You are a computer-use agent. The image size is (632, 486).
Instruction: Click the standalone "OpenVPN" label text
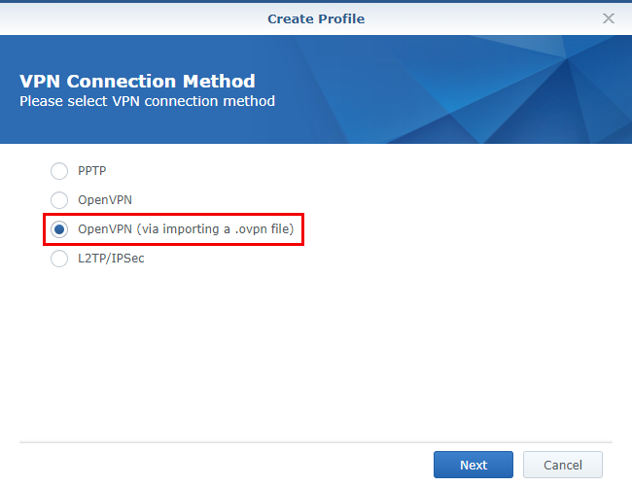[x=105, y=200]
